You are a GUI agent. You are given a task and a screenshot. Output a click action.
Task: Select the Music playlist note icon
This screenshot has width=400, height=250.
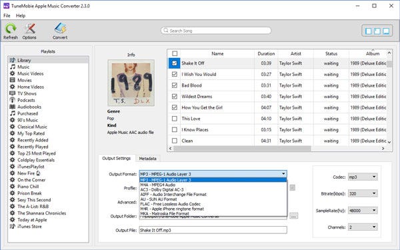coord(12,67)
